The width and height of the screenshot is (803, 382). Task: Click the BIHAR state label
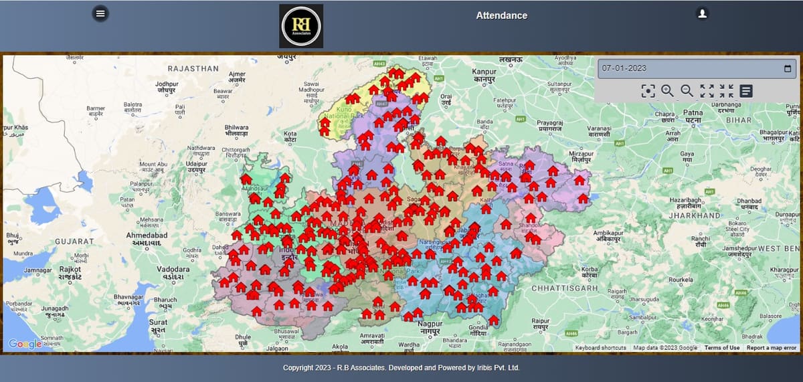click(739, 119)
